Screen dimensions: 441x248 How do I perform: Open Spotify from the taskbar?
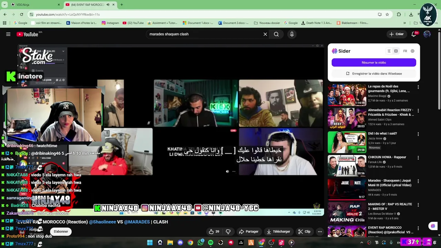click(211, 242)
